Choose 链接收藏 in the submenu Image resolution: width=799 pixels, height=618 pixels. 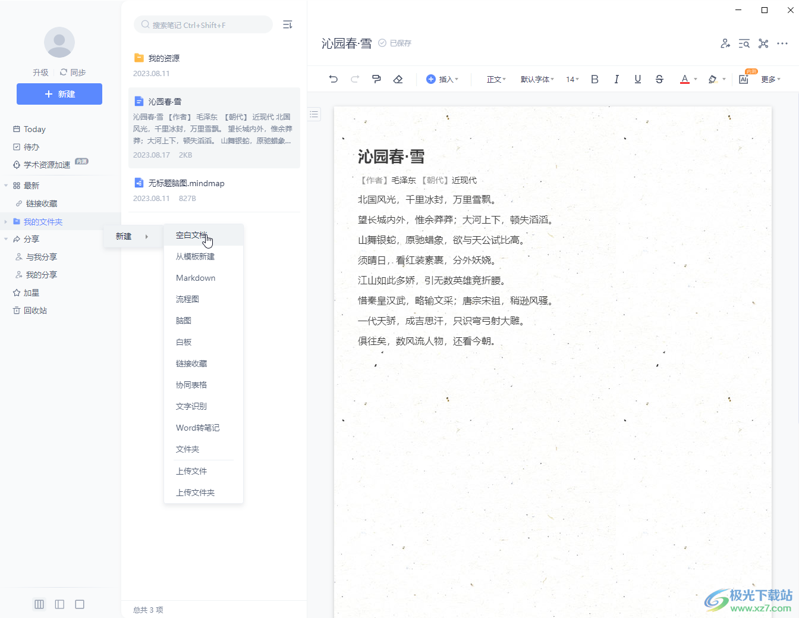[x=203, y=363]
